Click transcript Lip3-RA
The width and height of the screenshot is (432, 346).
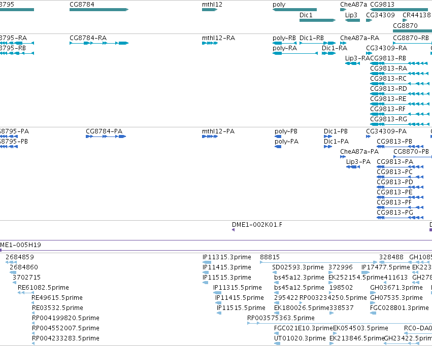(352, 63)
